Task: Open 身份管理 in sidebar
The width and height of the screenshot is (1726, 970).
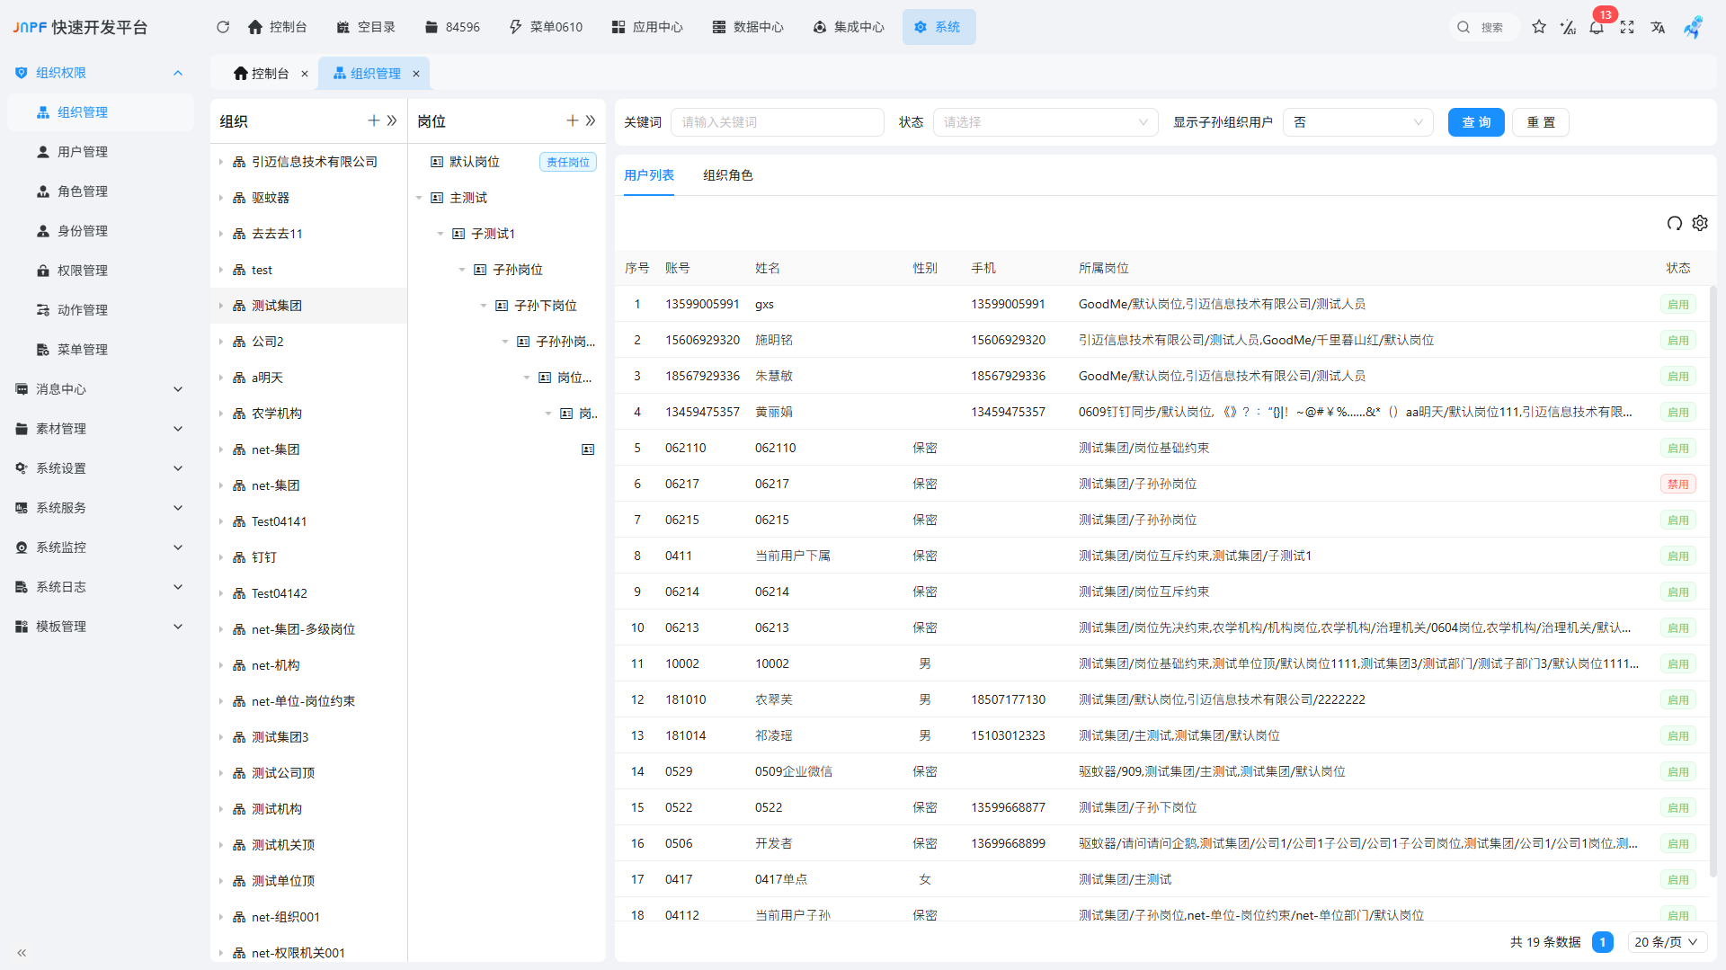Action: 101,231
